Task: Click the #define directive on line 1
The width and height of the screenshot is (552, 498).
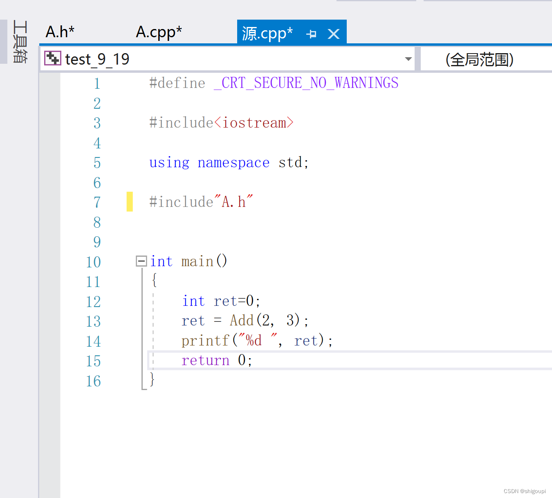Action: pyautogui.click(x=177, y=83)
